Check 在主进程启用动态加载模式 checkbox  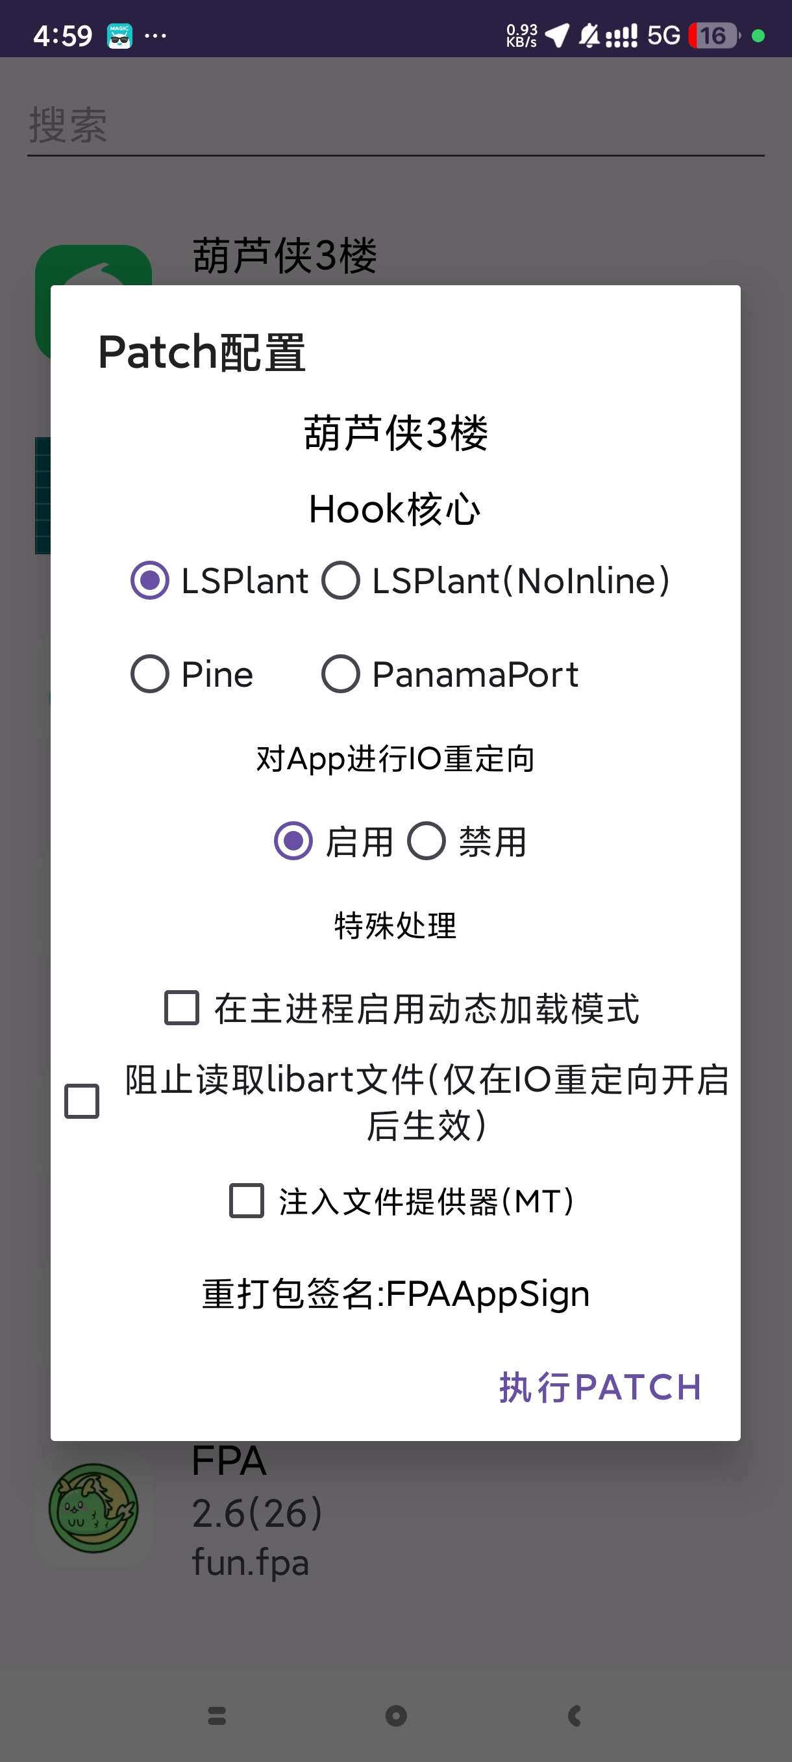pos(182,1008)
